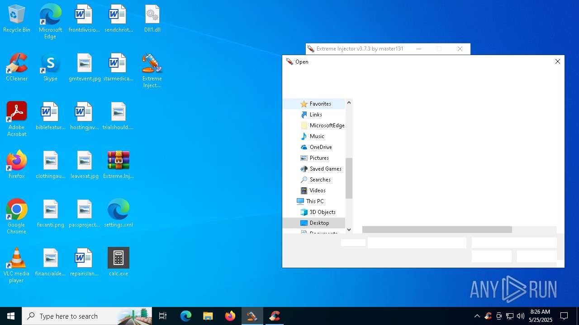Screen dimensions: 579x325
Task: Select the Extreme Inject... desktop application icon
Action: (152, 70)
